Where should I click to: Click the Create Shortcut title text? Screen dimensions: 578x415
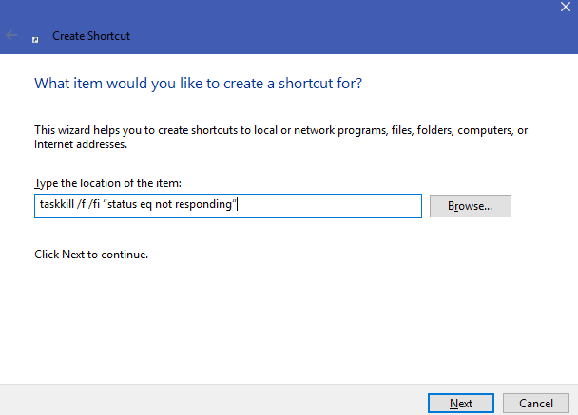coord(91,37)
